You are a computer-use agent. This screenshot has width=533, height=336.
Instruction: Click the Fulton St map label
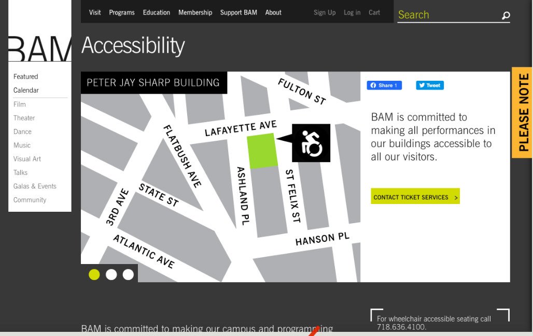coord(302,91)
